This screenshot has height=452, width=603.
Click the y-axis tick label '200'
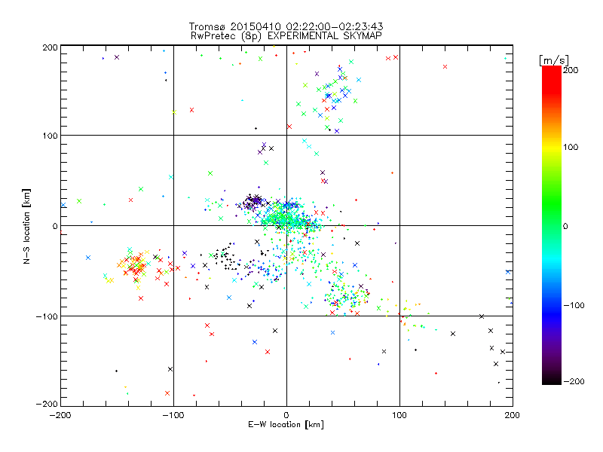(x=50, y=47)
